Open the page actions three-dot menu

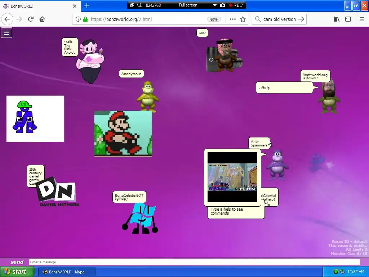click(x=232, y=19)
